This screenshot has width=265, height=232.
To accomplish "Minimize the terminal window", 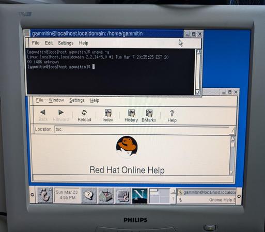I will [x=187, y=34].
